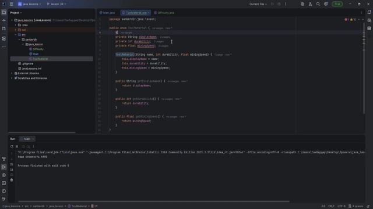Collapse the java_lesson package
Screen dimensions: 373x209
[x=23, y=44]
